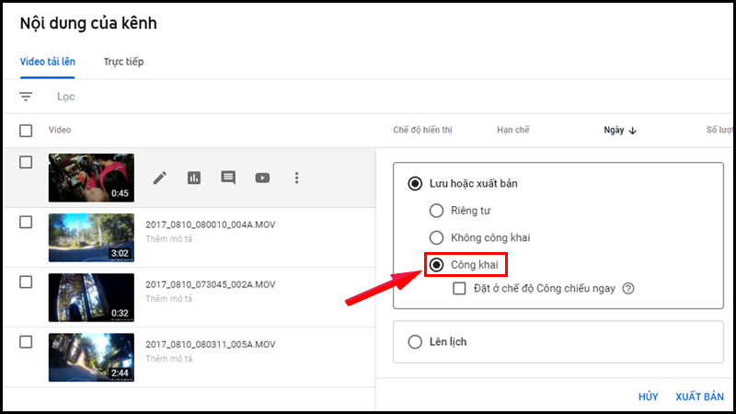Click the filter lines icon

pos(26,97)
